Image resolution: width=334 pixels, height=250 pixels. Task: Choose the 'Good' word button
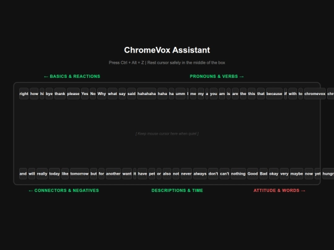252,173
